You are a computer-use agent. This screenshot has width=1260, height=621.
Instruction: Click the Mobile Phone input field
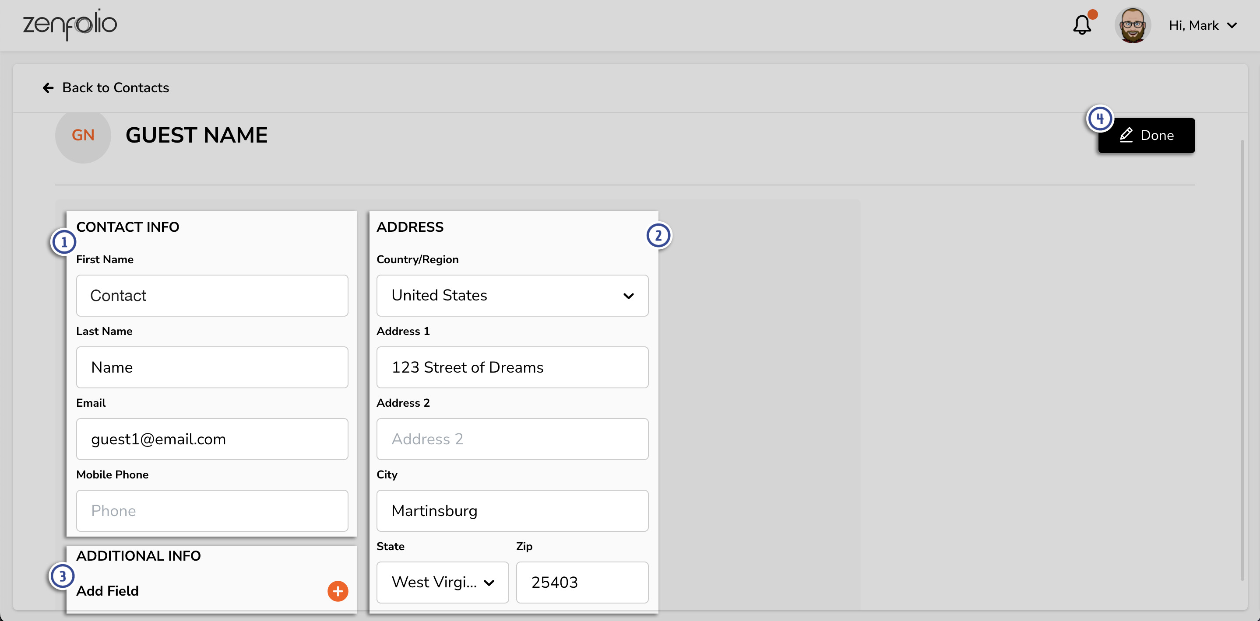click(211, 510)
